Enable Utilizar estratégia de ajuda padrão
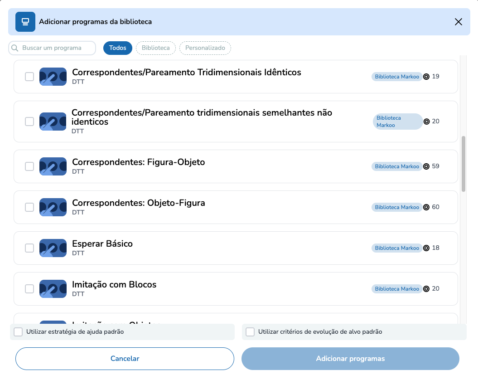 (x=18, y=332)
